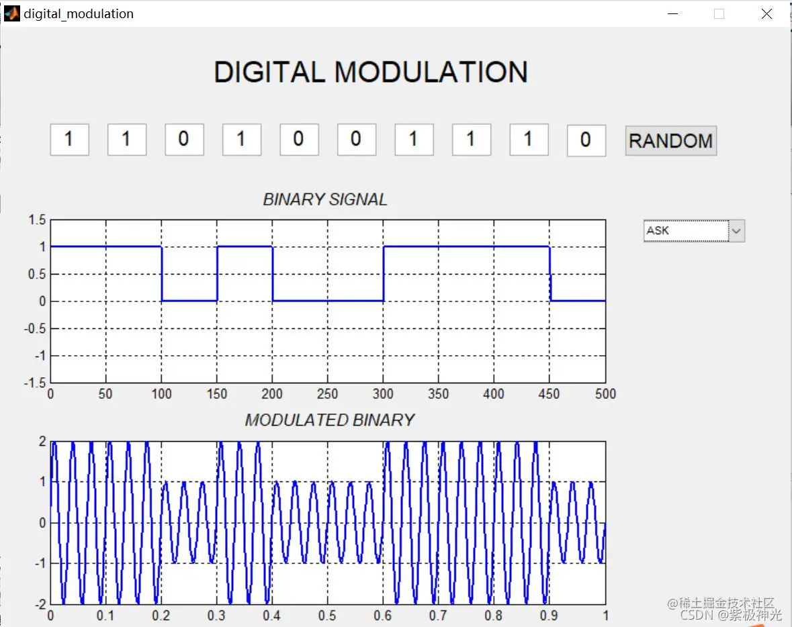The width and height of the screenshot is (792, 627).
Task: Click the 250 x-axis label on binary plot
Action: [x=327, y=394]
